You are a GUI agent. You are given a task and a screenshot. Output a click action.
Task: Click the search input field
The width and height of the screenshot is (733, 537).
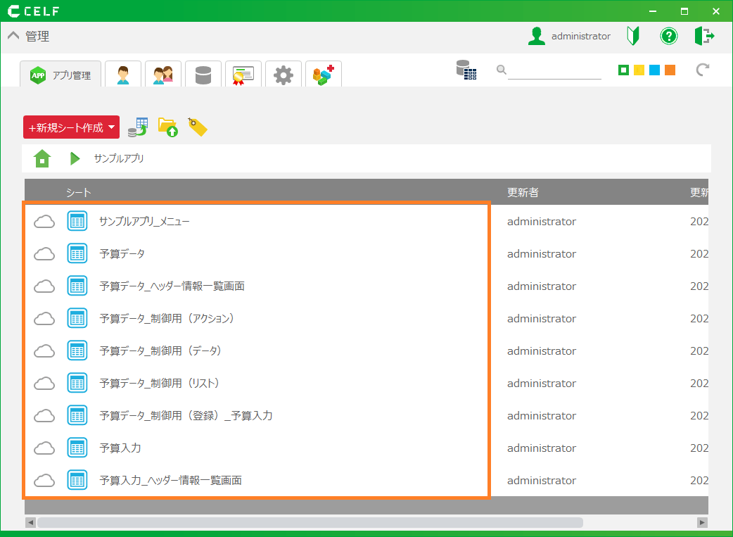(x=554, y=70)
